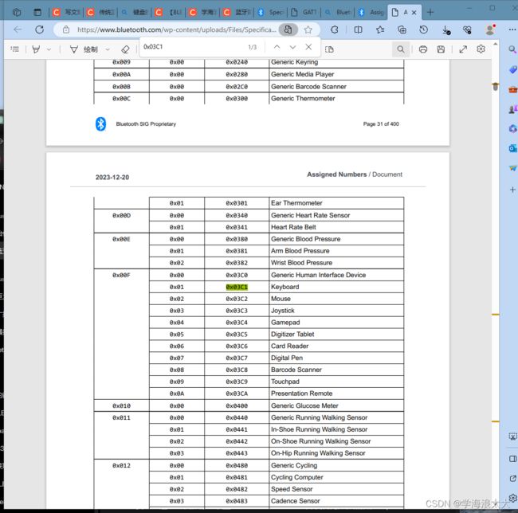Open browser settings and more menu
This screenshot has height=513, width=518.
tap(512, 29)
